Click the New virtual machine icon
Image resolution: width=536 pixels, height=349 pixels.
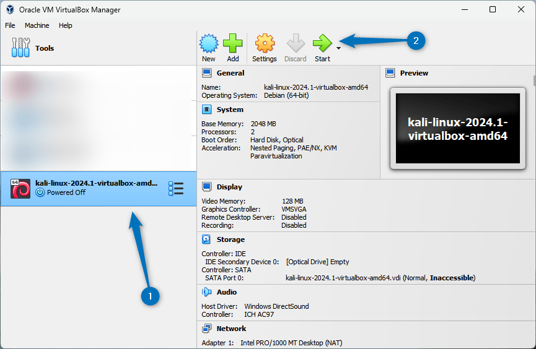[209, 44]
